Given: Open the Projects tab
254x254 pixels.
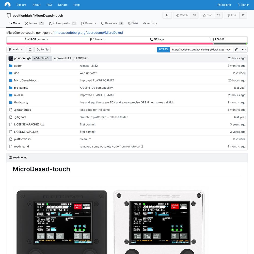Looking at the screenshot, I should click(88, 23).
